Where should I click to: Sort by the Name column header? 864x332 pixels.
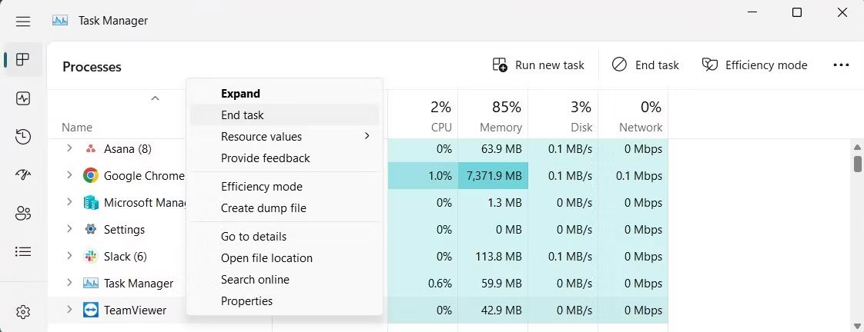pyautogui.click(x=76, y=128)
